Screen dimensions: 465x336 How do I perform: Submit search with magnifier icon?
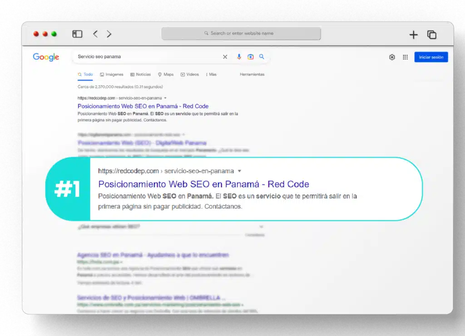[x=262, y=56]
